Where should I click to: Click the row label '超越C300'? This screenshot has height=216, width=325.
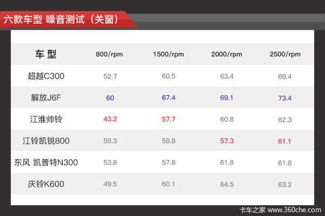46,76
